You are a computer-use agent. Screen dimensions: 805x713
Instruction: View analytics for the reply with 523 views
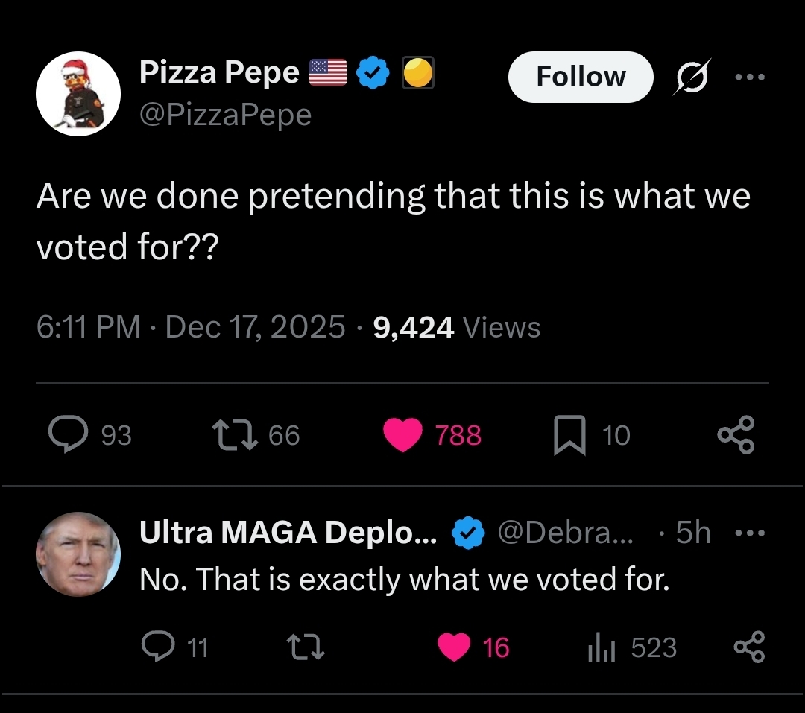click(x=599, y=648)
